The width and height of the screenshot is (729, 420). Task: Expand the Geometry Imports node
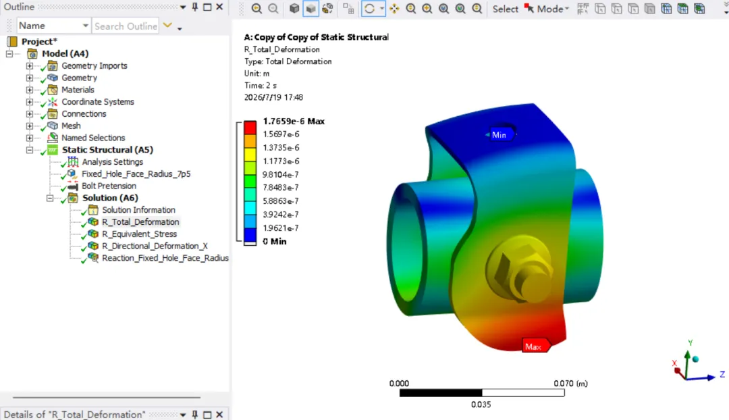[30, 66]
